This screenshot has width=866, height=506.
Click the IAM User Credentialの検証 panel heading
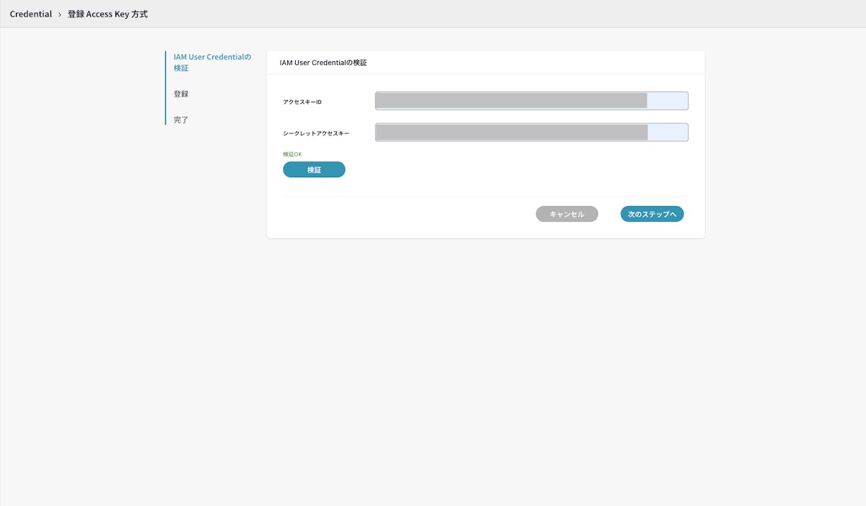coord(323,63)
